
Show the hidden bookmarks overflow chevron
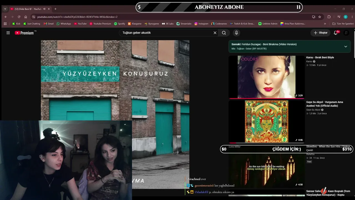click(x=325, y=24)
